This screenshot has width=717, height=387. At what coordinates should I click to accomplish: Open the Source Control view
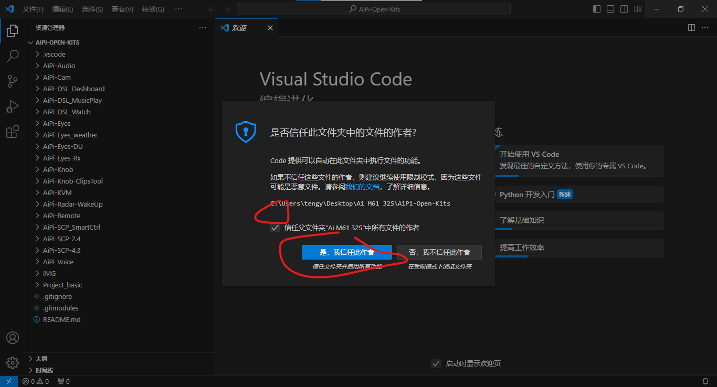(x=13, y=81)
